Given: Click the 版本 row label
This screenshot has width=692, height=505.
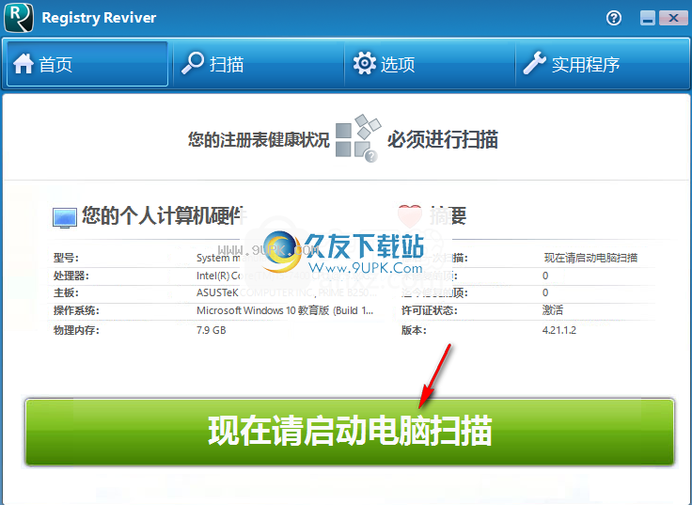Looking at the screenshot, I should click(414, 330).
